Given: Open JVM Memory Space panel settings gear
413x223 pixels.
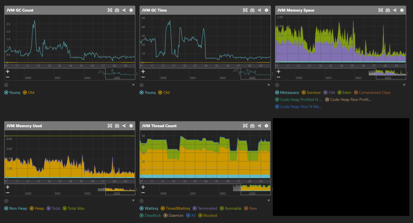Looking at the screenshot, I should (x=402, y=10).
